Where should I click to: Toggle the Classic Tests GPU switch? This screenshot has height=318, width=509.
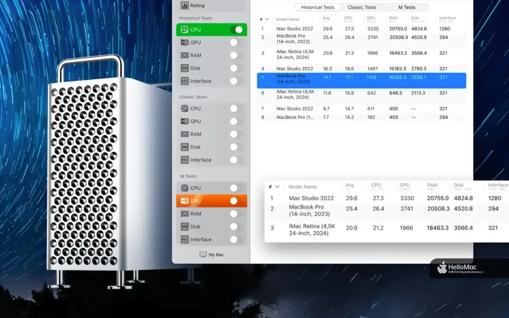pyautogui.click(x=236, y=121)
